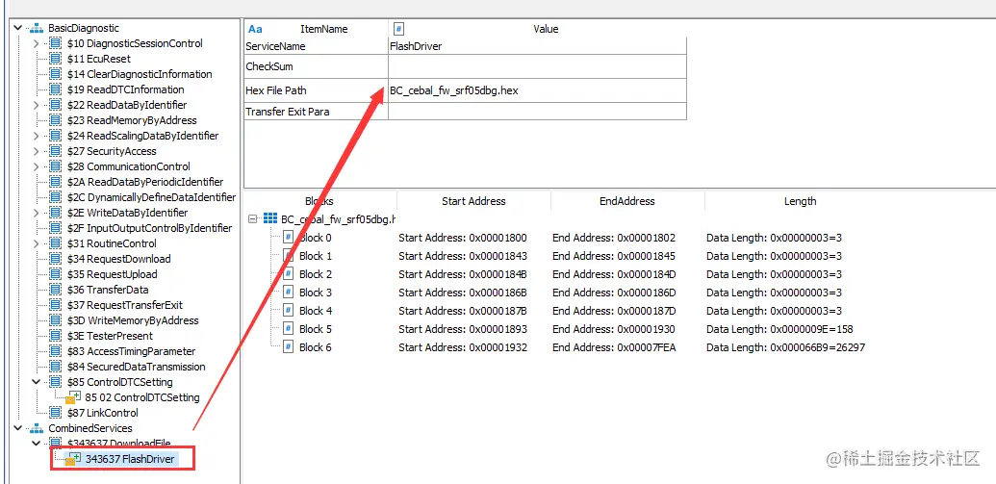Screen dimensions: 996x484
Task: Select the Block 1 row
Action: coord(316,256)
